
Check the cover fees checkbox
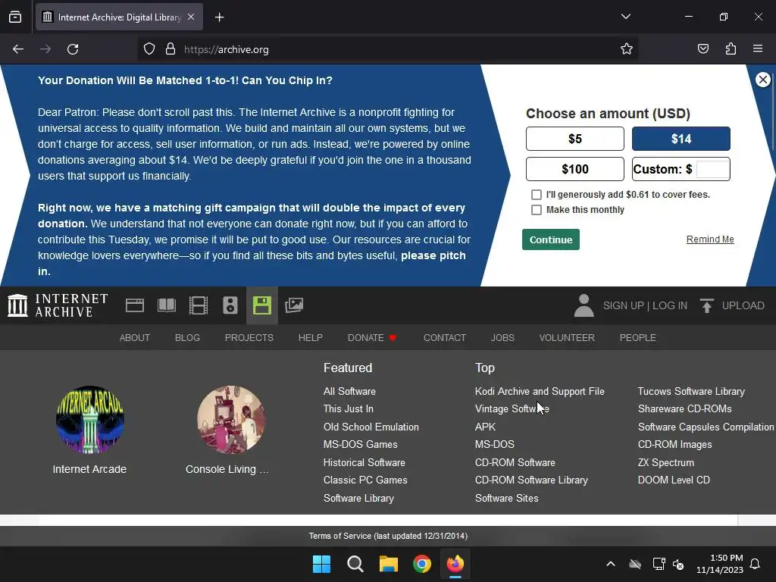point(537,195)
